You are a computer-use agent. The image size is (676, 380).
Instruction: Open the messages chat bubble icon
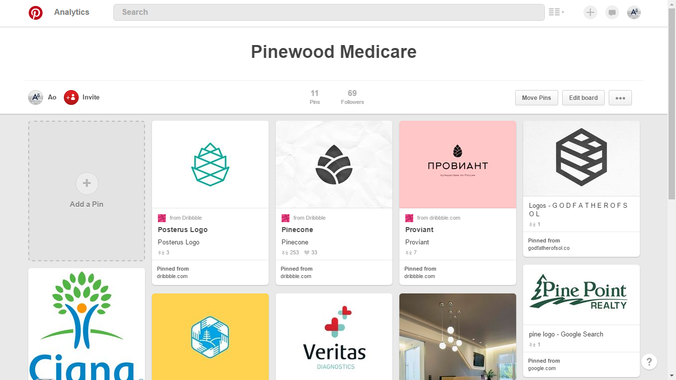click(612, 12)
